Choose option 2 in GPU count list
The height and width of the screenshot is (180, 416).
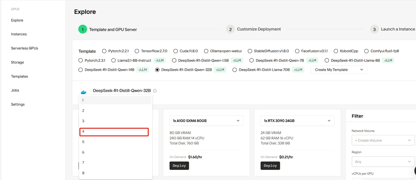115,111
